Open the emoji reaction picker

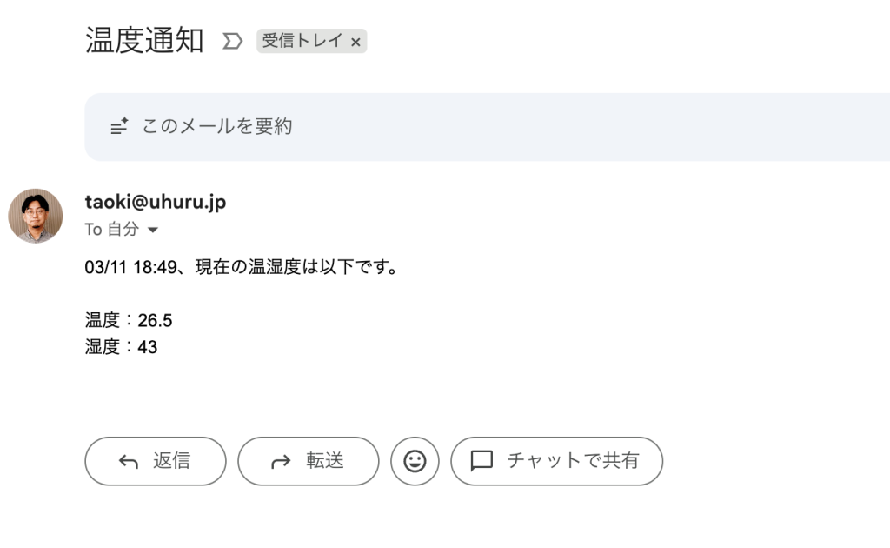(x=415, y=461)
